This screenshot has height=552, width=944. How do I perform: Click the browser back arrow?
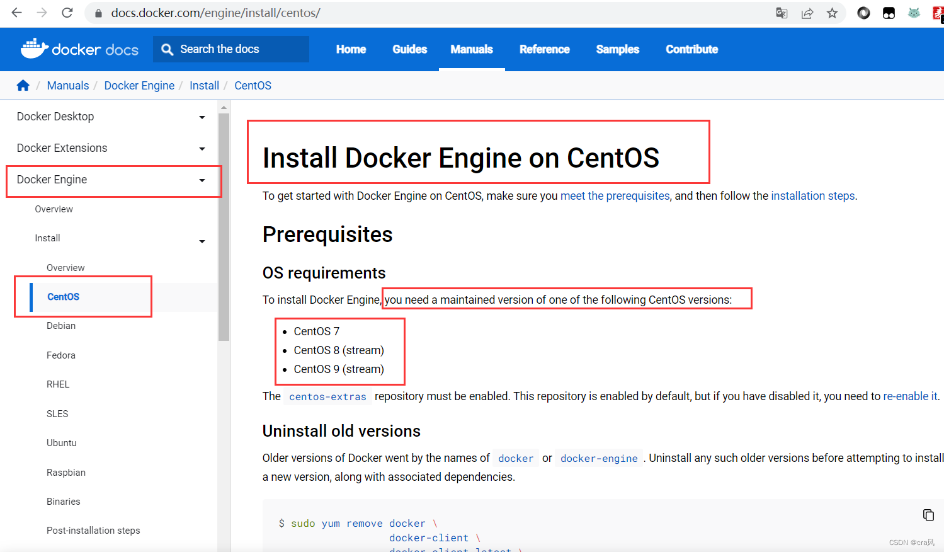click(17, 13)
